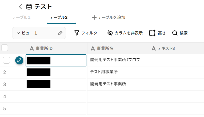Click the pencil edit view icon
Viewport: 204px width, 117px height.
click(60, 33)
